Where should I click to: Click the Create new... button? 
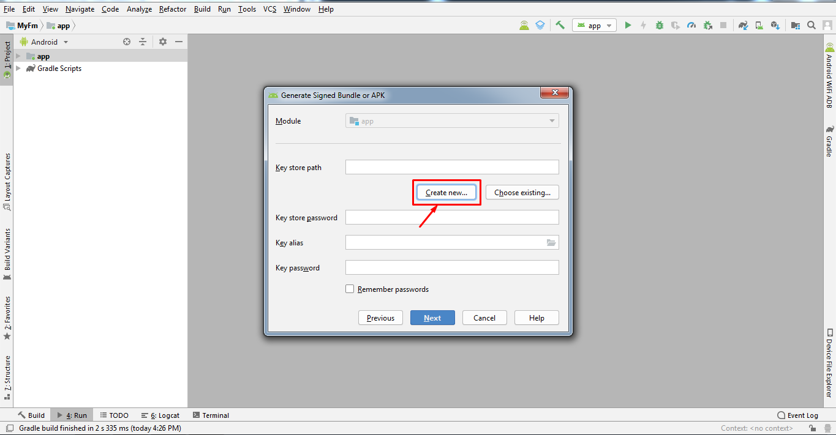(446, 192)
